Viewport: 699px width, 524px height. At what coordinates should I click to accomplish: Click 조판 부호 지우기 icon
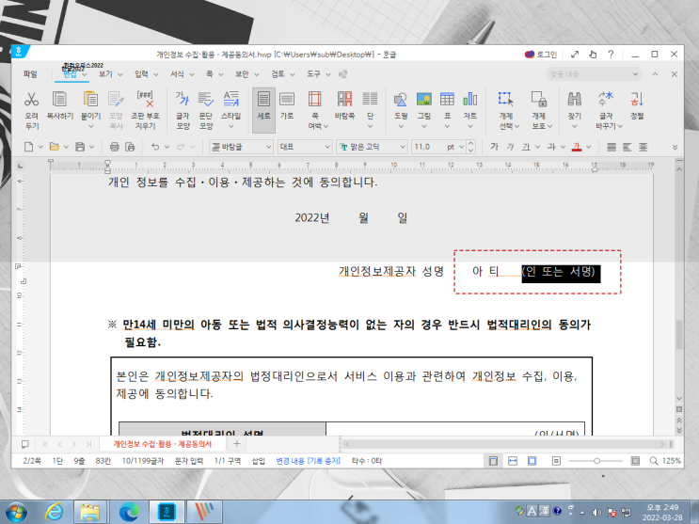(145, 100)
